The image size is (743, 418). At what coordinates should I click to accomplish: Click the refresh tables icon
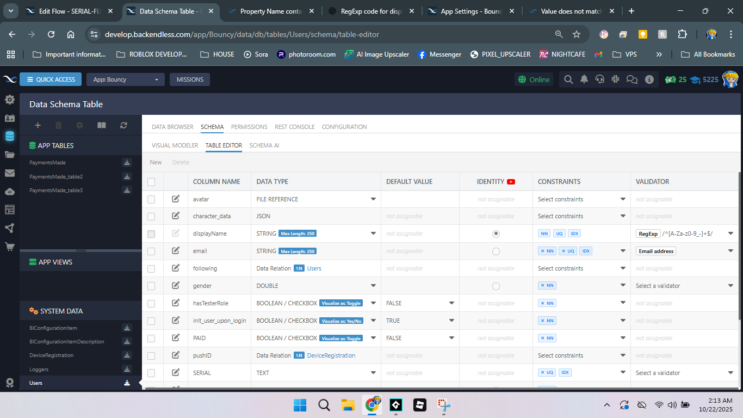pos(123,125)
